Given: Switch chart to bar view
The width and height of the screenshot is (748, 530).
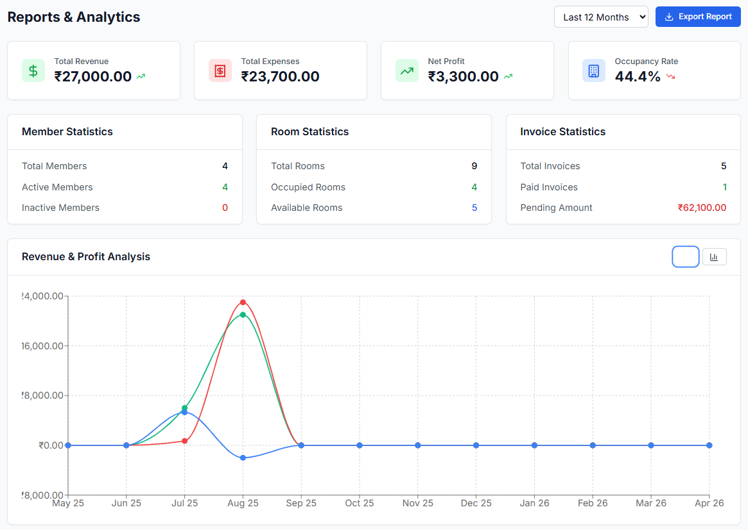Looking at the screenshot, I should [x=714, y=256].
